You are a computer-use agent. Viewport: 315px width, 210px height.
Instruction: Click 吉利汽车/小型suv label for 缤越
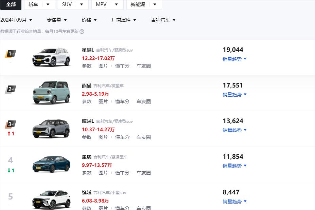tap(110, 193)
